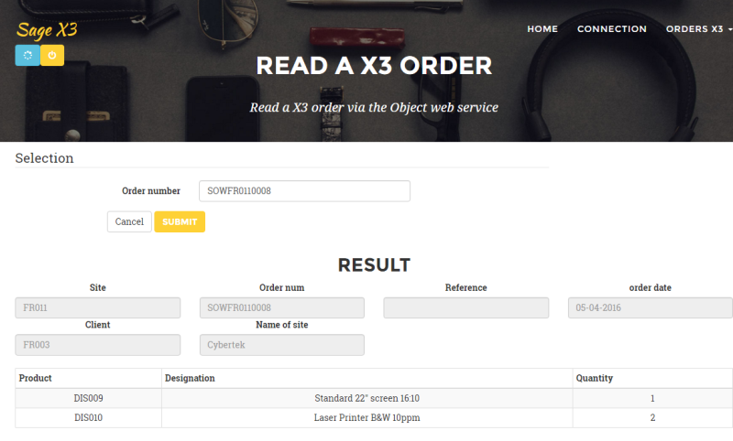Screen dimensions: 733x441
Task: Select product cell DIS010
Action: click(x=88, y=417)
